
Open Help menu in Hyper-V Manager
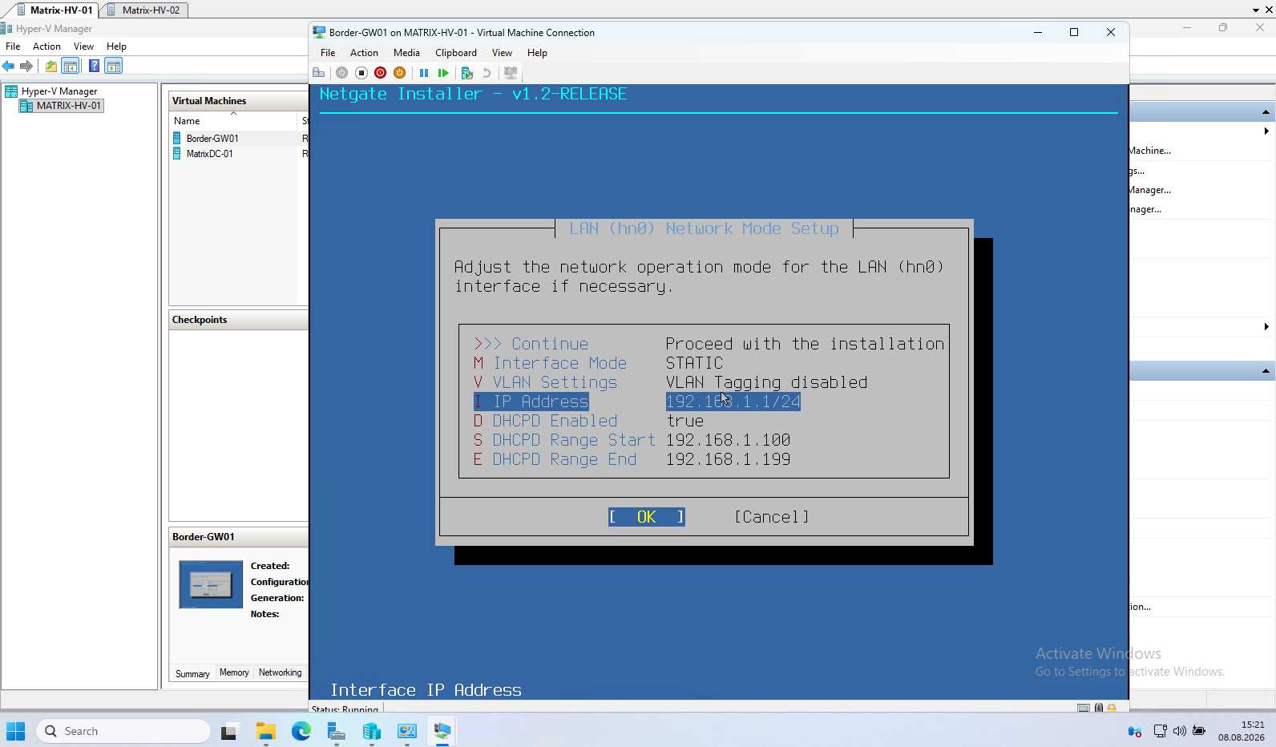tap(116, 46)
